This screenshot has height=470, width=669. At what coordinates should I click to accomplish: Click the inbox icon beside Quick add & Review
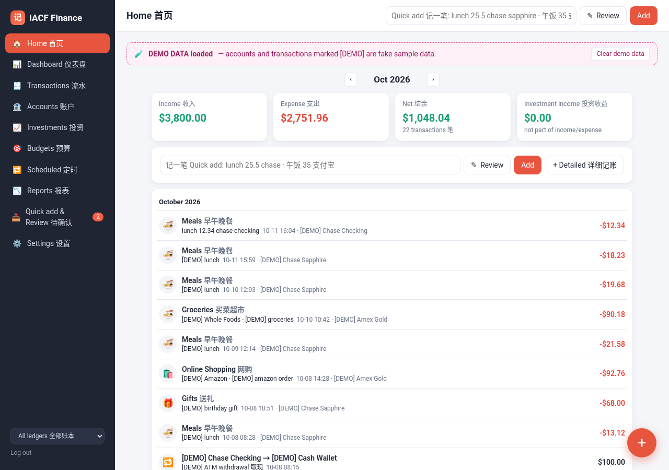click(x=16, y=217)
